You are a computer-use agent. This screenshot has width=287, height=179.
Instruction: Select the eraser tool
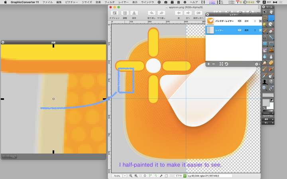271,31
